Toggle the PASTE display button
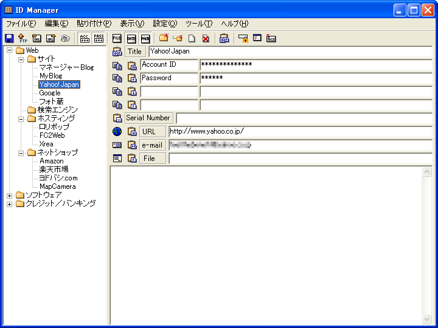This screenshot has width=438, height=328. tap(145, 38)
